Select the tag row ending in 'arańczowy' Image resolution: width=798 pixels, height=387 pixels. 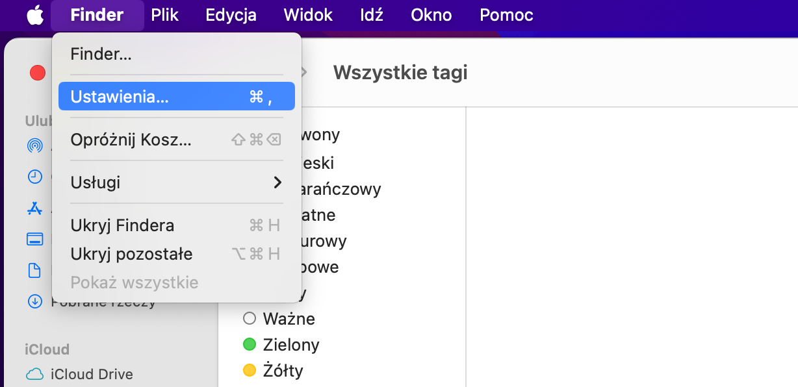(x=342, y=189)
